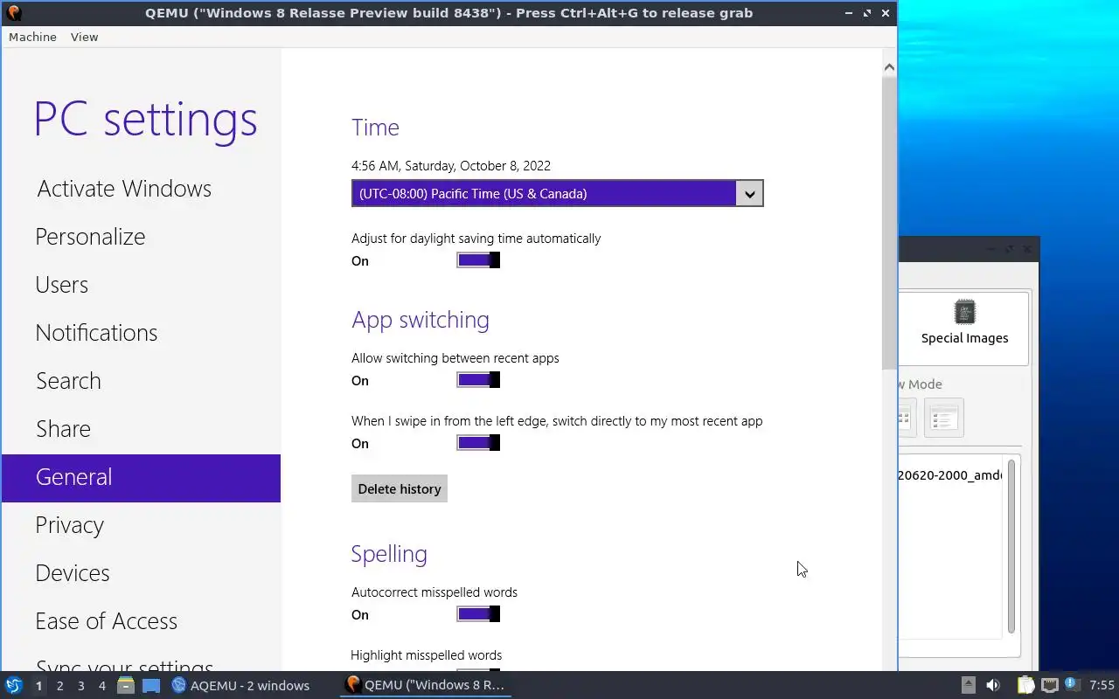Select the General settings category
Viewport: 1119px width, 699px height.
[141, 478]
